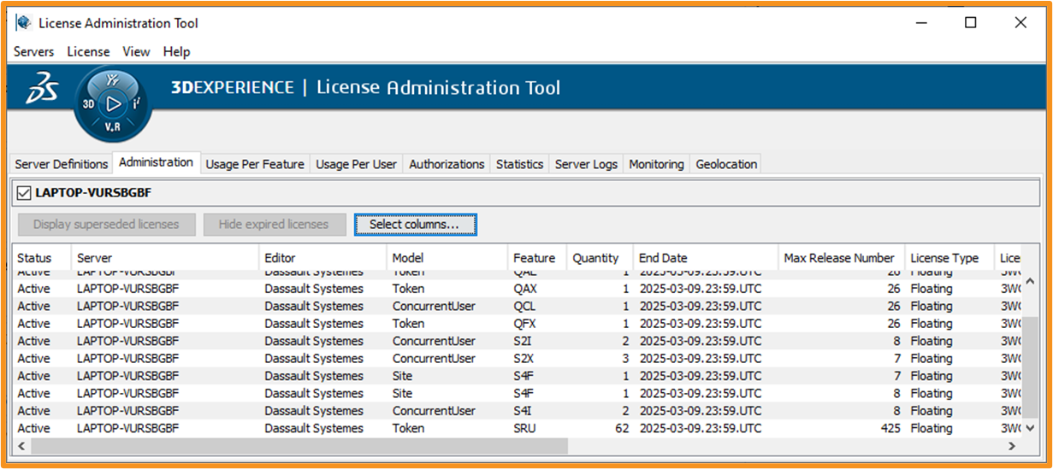Sort the table by End Date column header
The width and height of the screenshot is (1053, 469).
pos(663,258)
